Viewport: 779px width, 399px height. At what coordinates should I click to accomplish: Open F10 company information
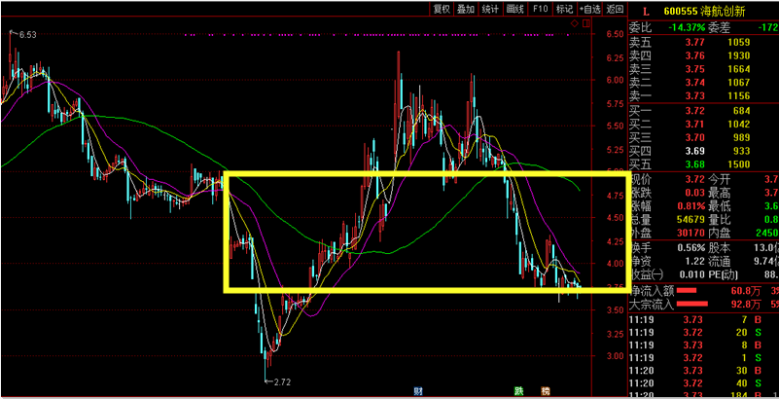point(541,10)
